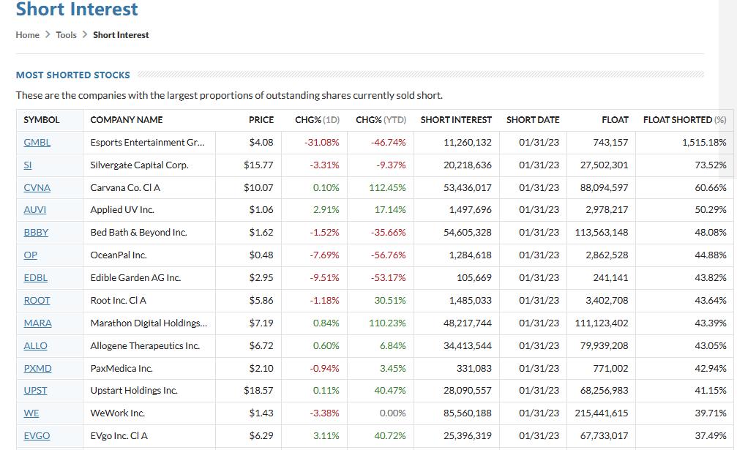Open the GMBL ticker symbol link
Screen dimensions: 737x450
click(37, 142)
